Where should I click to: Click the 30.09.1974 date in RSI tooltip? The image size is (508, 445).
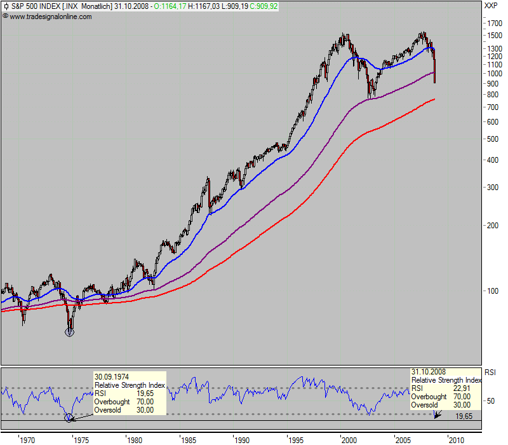[x=112, y=377]
